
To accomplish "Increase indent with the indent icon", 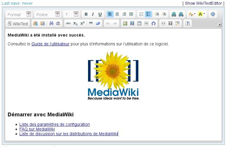I will (164, 14).
